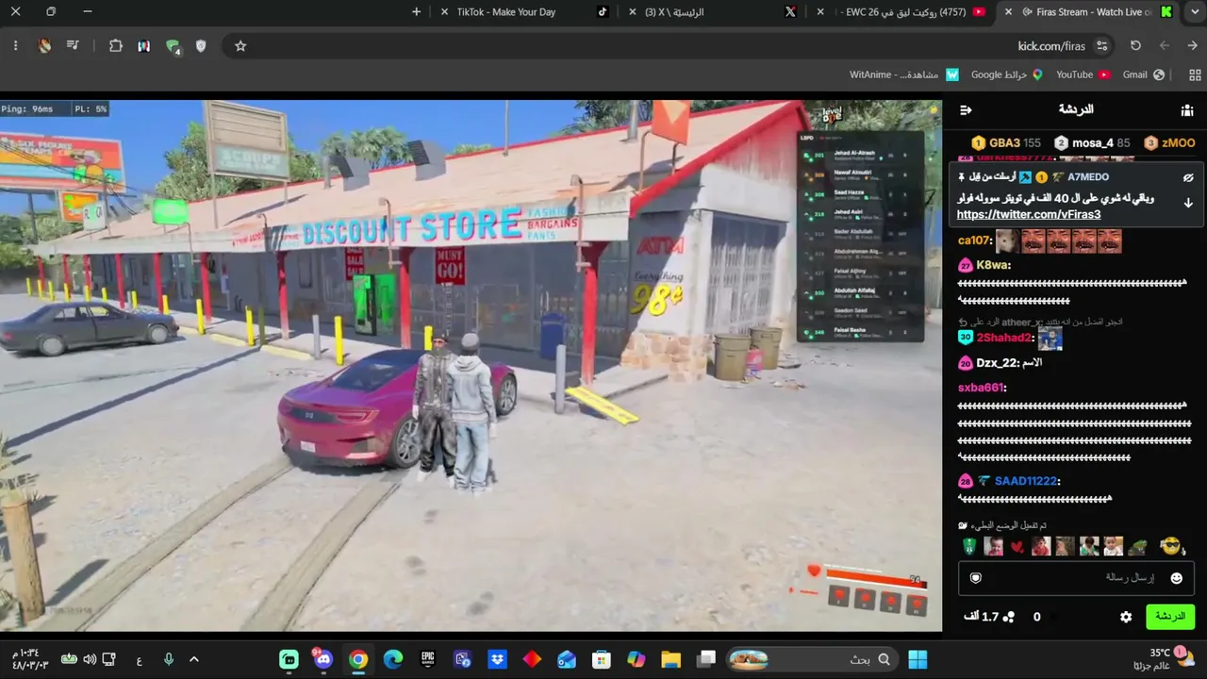Launch Epic Games from taskbar
Image resolution: width=1207 pixels, height=679 pixels.
click(x=428, y=659)
